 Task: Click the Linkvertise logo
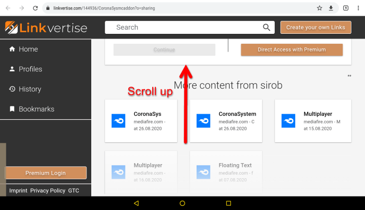point(46,28)
